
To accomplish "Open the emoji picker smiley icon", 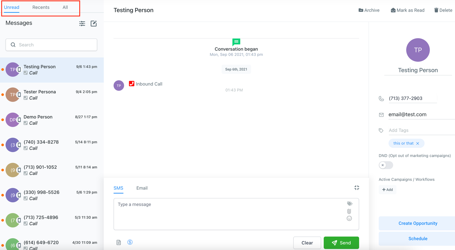I will pyautogui.click(x=349, y=218).
